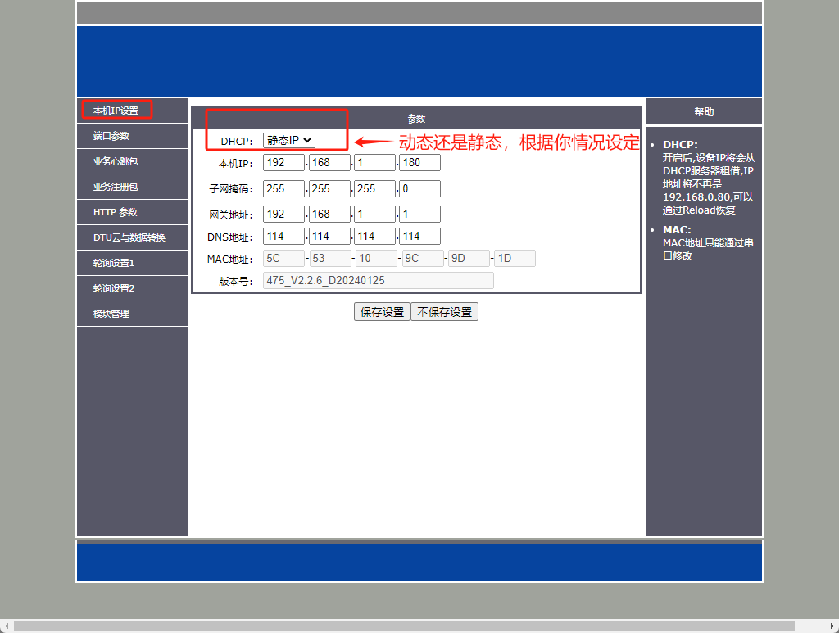Navigate to DTU云与数据转换

tap(129, 237)
